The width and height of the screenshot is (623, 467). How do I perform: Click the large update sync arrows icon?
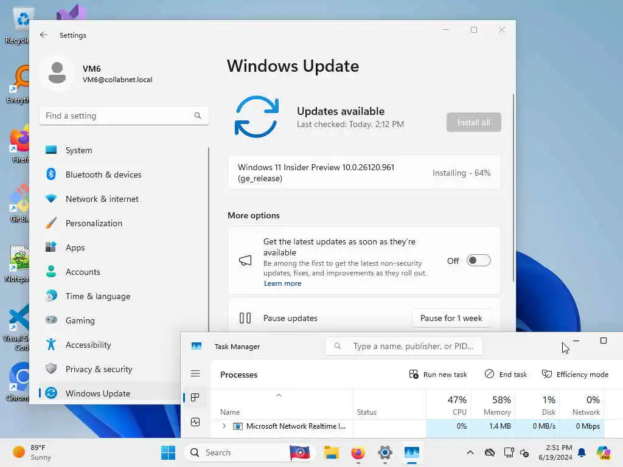(x=256, y=117)
